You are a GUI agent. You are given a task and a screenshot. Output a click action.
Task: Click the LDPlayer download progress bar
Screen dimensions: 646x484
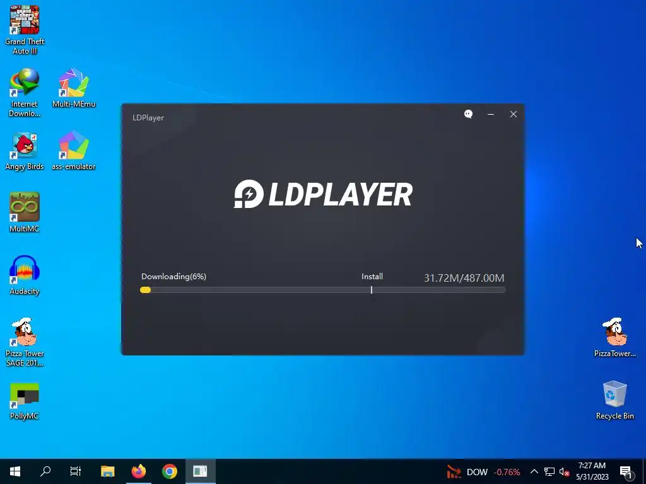tap(323, 290)
